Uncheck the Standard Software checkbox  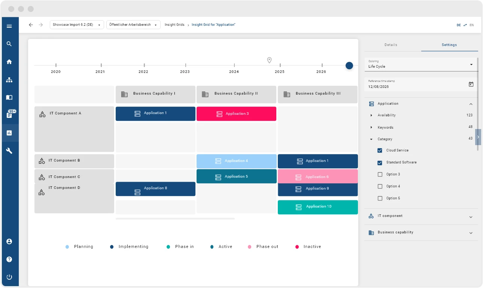[x=380, y=163]
